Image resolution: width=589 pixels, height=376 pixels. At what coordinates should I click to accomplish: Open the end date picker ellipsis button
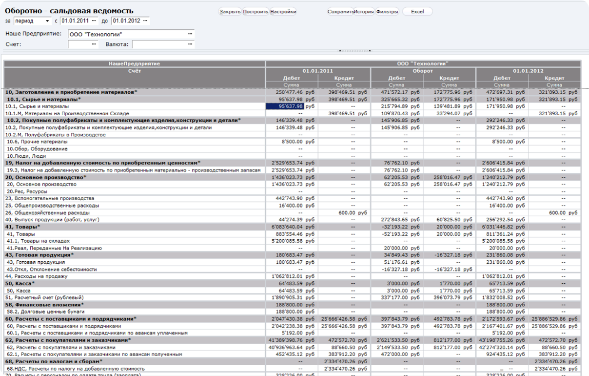(x=146, y=21)
